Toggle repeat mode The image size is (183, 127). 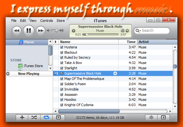click(46, 118)
